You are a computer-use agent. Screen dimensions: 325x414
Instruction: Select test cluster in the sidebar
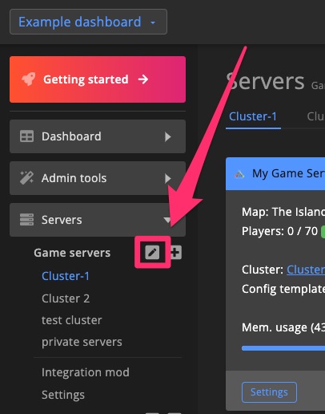click(72, 320)
